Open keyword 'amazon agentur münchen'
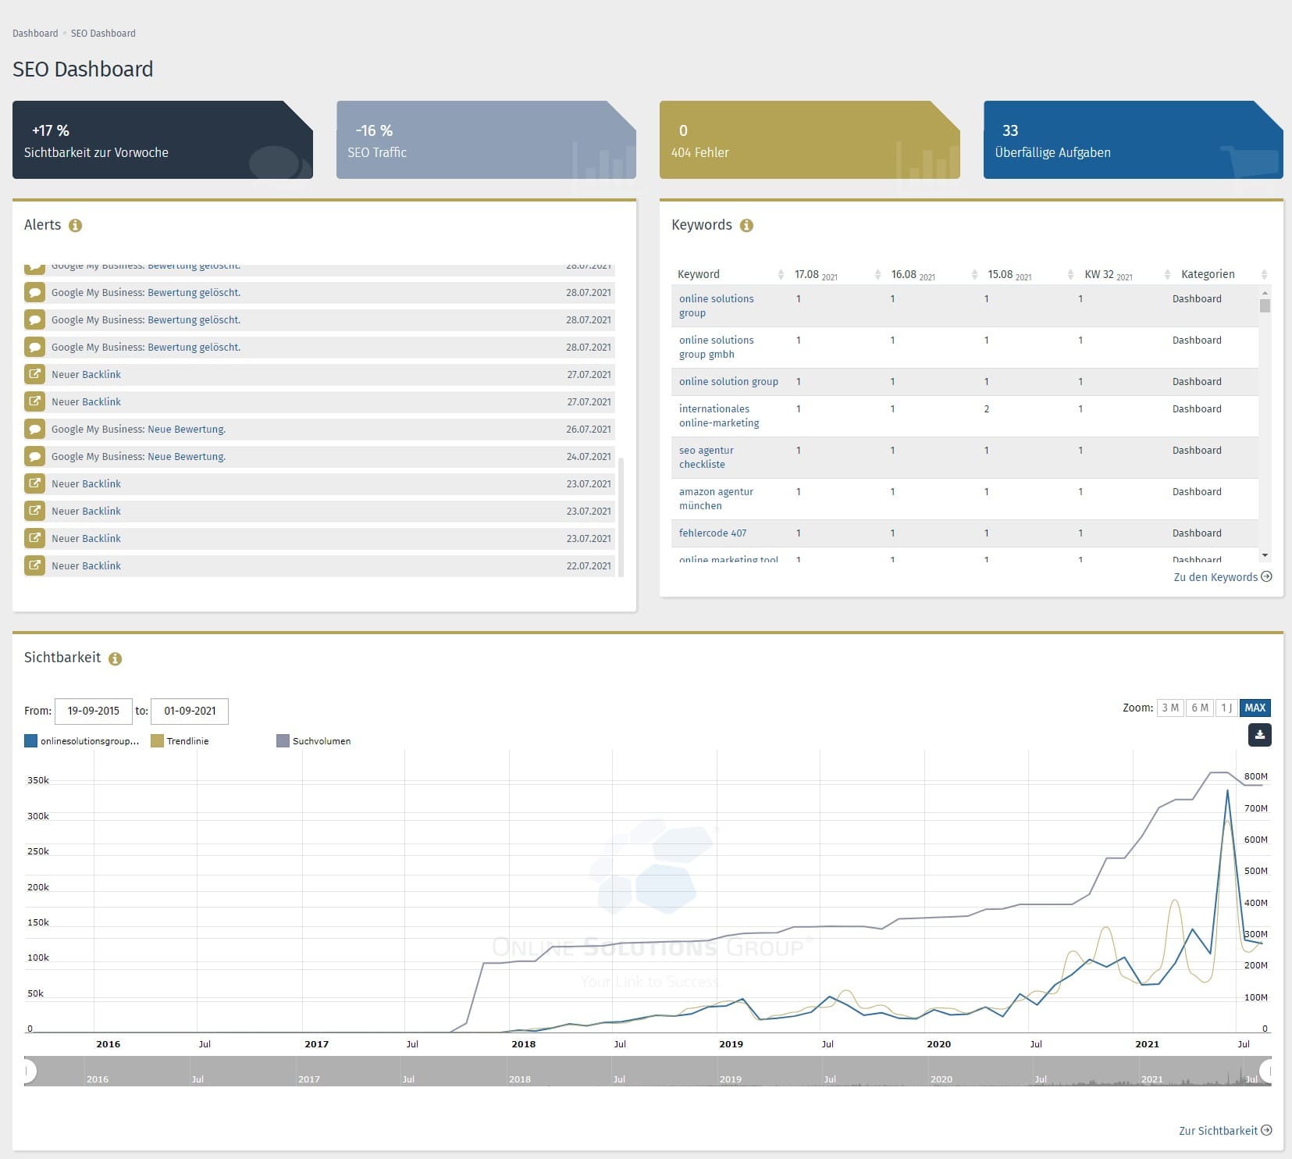Image resolution: width=1292 pixels, height=1159 pixels. click(x=716, y=499)
